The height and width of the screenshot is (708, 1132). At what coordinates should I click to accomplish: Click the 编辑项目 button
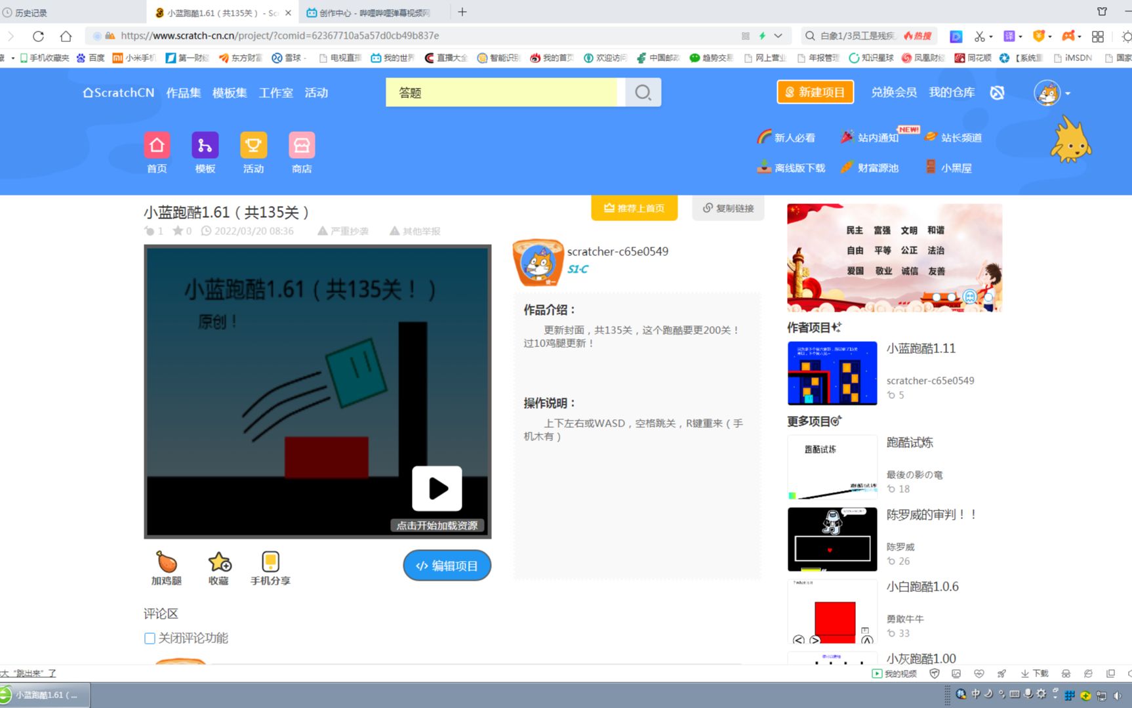tap(447, 565)
